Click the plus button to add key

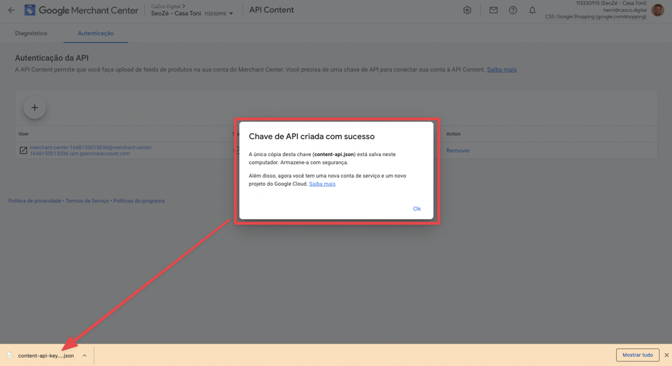35,108
